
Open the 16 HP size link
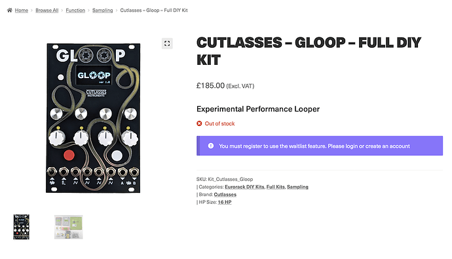(225, 202)
